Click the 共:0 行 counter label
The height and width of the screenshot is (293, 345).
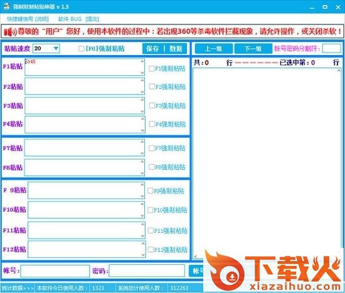[213, 63]
